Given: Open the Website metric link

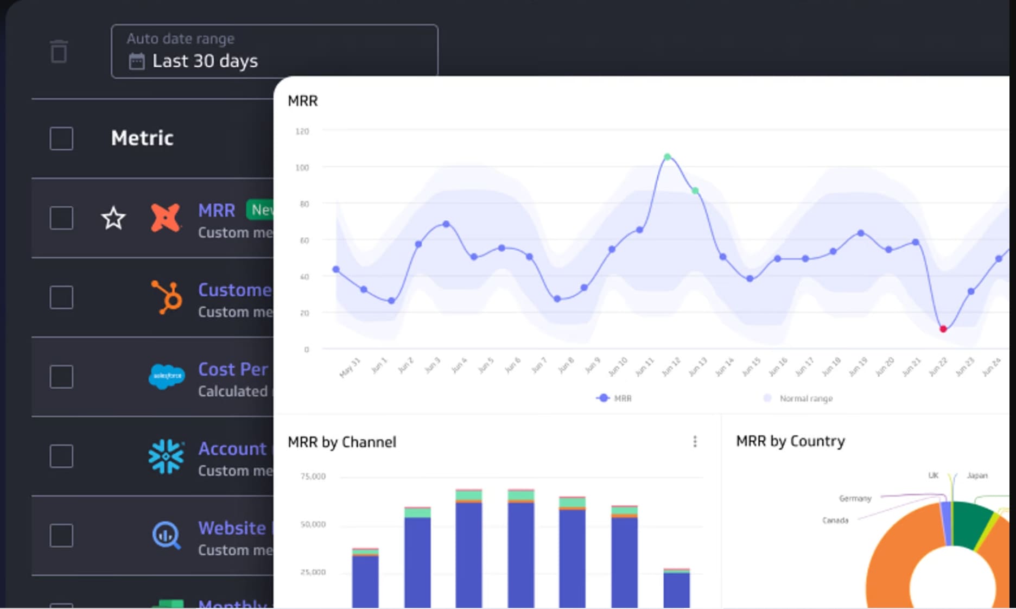Looking at the screenshot, I should click(232, 528).
